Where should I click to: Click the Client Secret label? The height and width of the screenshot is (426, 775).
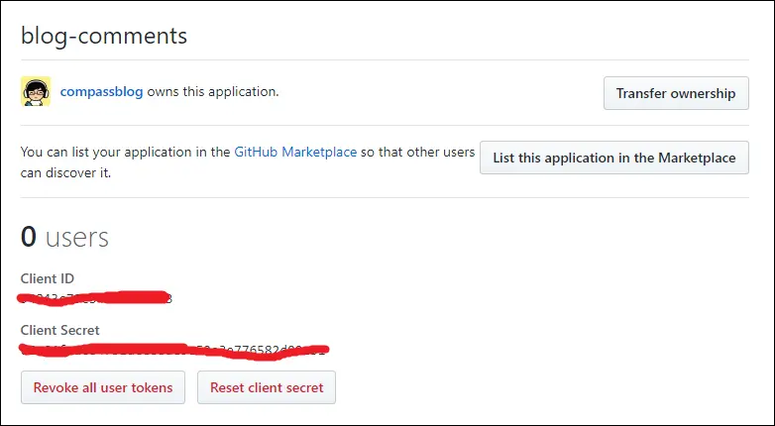point(59,330)
